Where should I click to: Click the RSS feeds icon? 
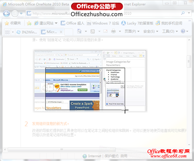[x=93, y=31]
